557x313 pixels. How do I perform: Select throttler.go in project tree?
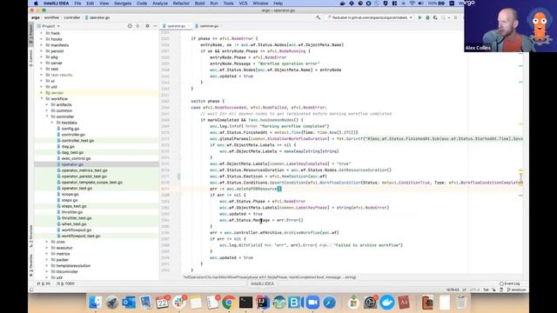click(71, 212)
